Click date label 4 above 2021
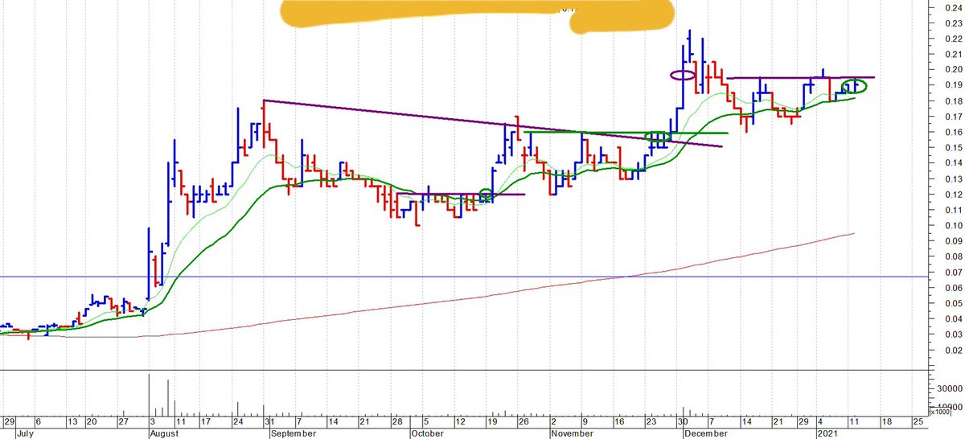The image size is (965, 439). point(821,421)
